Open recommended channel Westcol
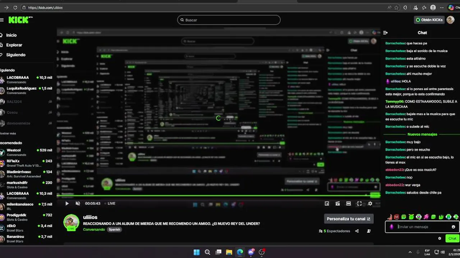The image size is (460, 258). point(26,152)
